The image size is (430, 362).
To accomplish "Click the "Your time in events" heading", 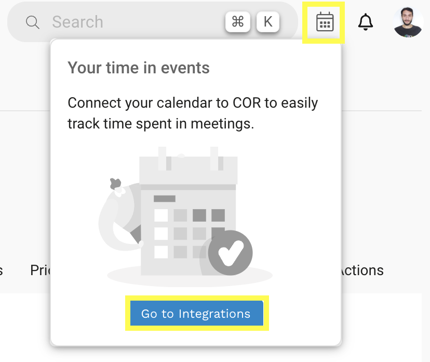I will coord(139,68).
